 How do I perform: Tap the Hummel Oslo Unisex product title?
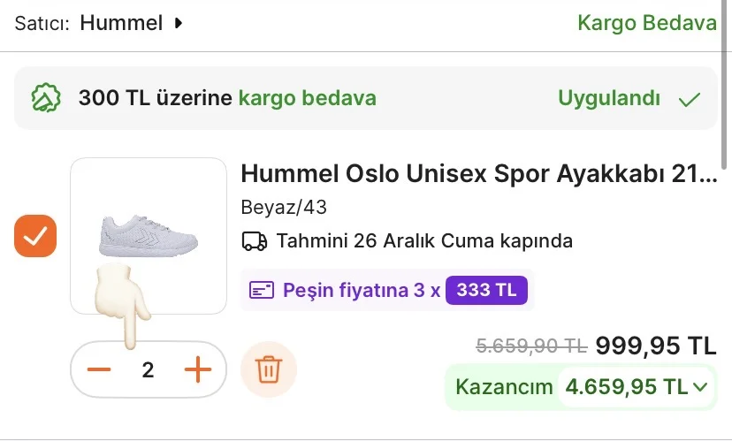pos(478,172)
